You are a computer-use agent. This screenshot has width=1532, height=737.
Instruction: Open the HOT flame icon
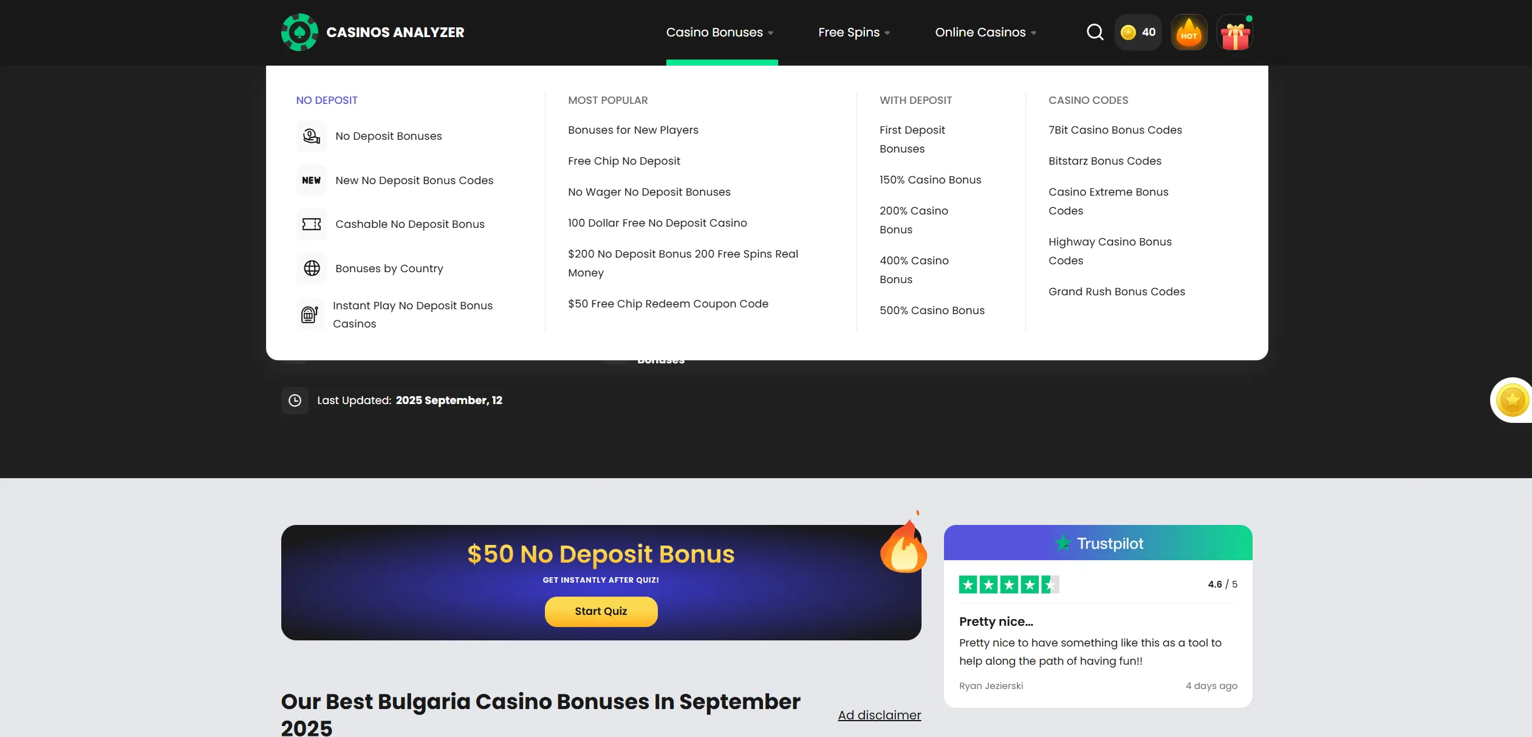pos(1189,32)
